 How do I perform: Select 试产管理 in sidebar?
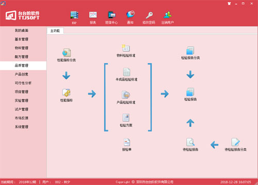point(22,109)
